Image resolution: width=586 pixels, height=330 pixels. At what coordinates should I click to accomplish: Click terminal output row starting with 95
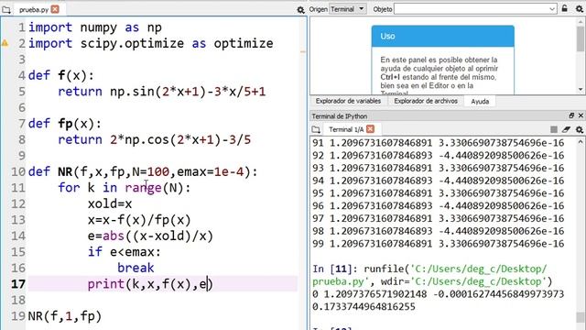(438, 193)
